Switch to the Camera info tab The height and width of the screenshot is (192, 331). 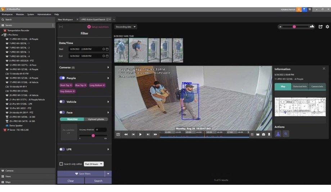pos(317,86)
